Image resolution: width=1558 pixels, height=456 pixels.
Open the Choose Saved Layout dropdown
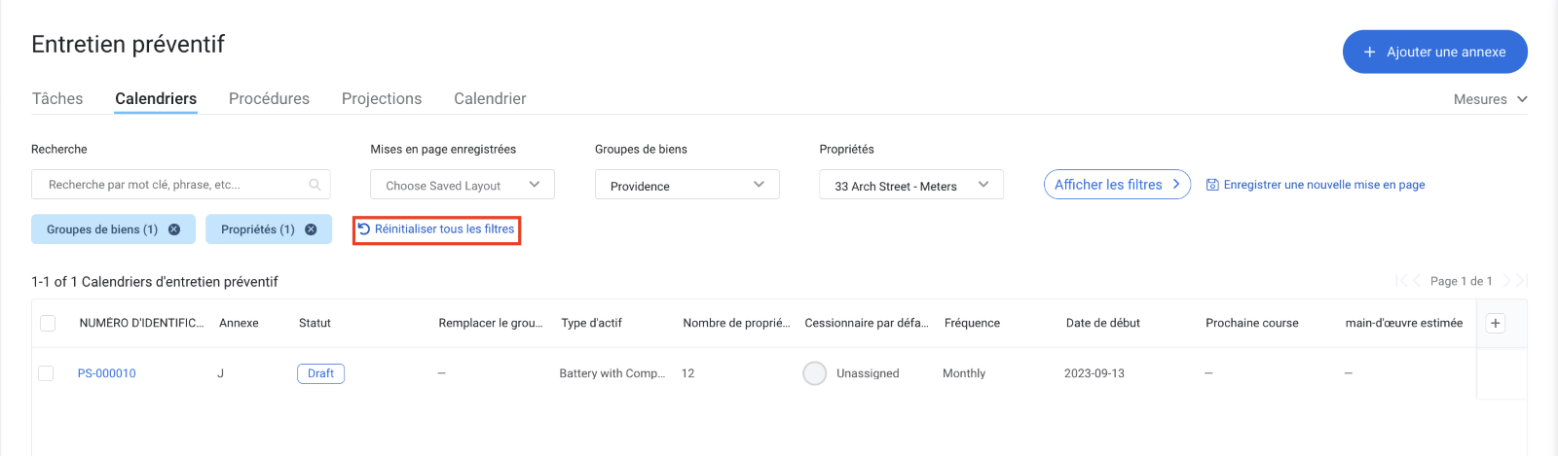(x=463, y=185)
